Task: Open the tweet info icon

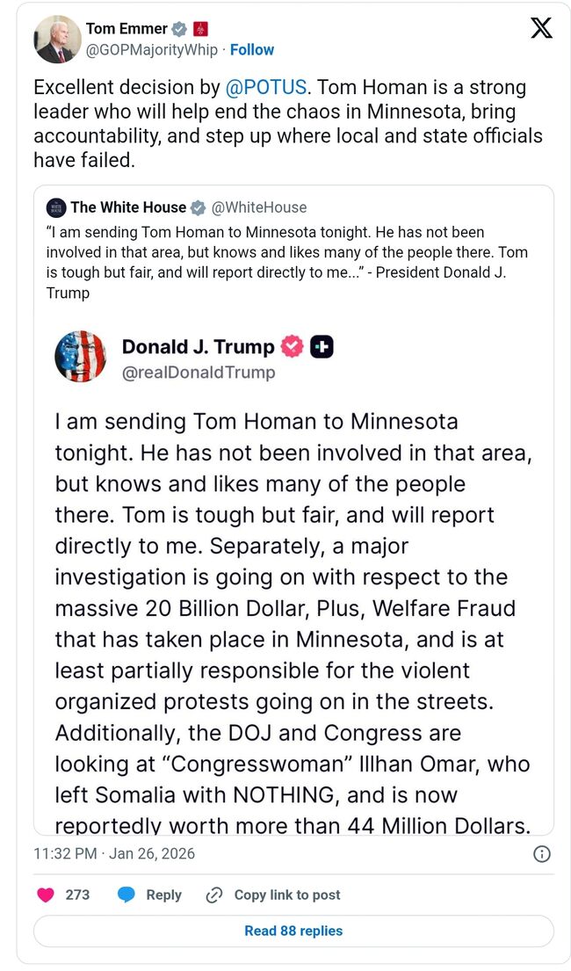Action: tap(542, 853)
